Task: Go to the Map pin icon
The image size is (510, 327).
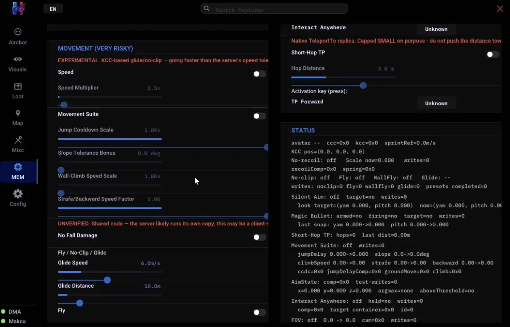Action: tap(18, 118)
